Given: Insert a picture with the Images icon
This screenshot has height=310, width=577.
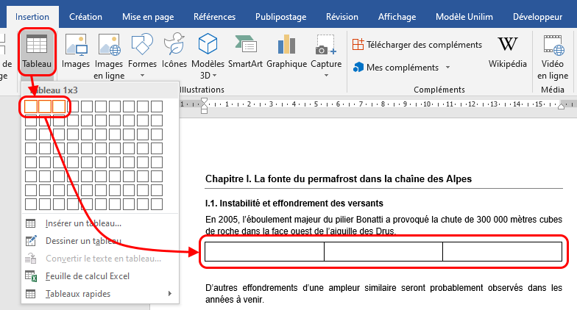Looking at the screenshot, I should point(76,52).
